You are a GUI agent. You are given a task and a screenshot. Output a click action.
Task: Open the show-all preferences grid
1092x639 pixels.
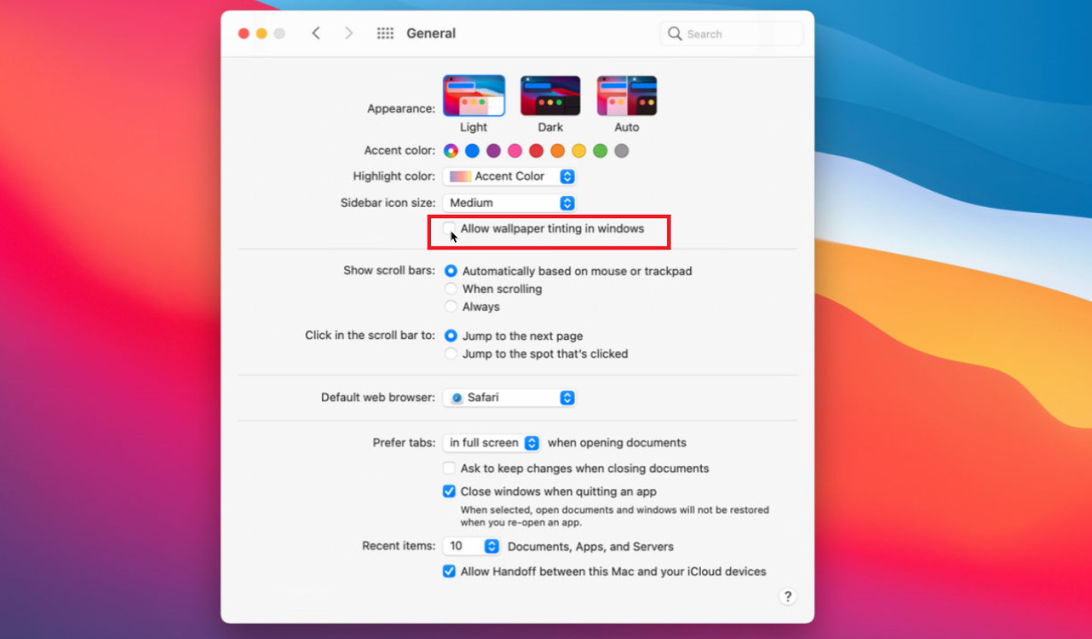coord(385,34)
